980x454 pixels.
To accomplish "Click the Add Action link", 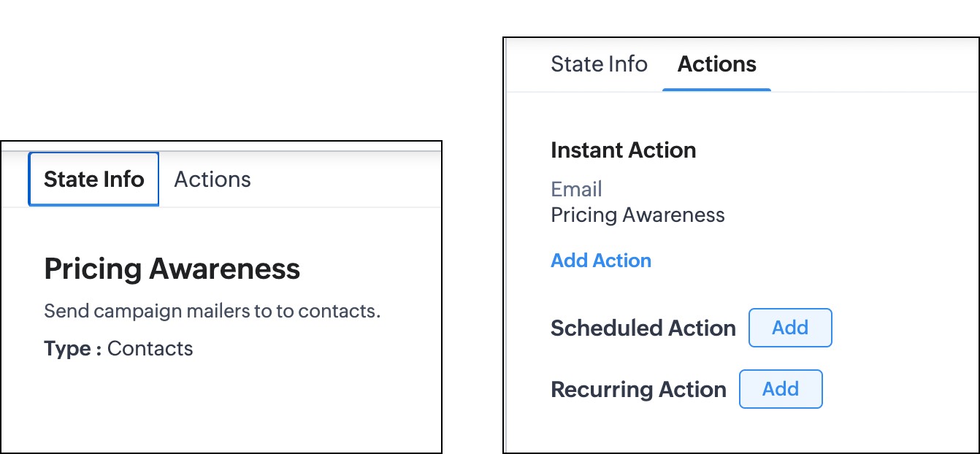I will [x=600, y=261].
